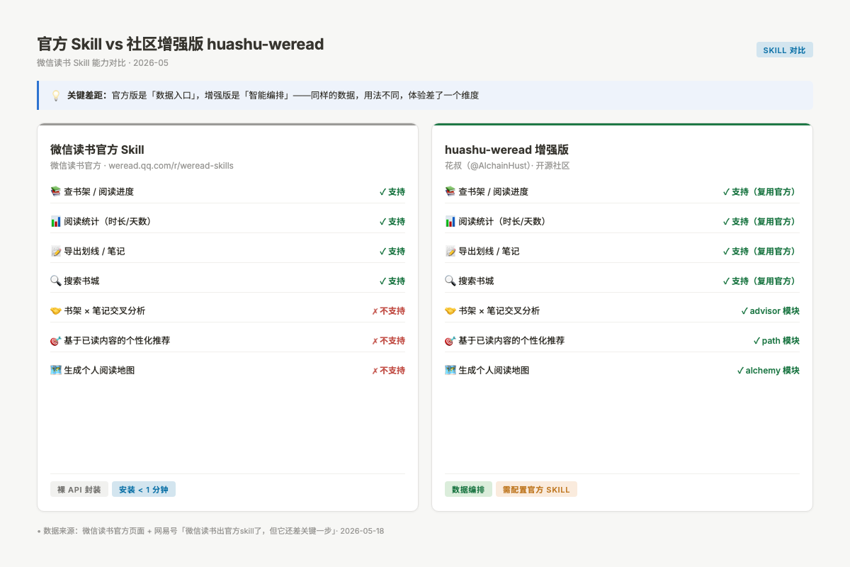Click the 安装 < 1 分钟 tag
Viewport: 850px width, 567px height.
(x=144, y=490)
